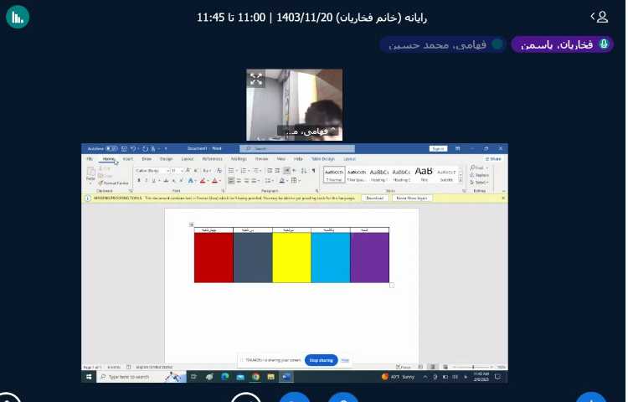Click the Clear Formatting icon

tap(219, 171)
